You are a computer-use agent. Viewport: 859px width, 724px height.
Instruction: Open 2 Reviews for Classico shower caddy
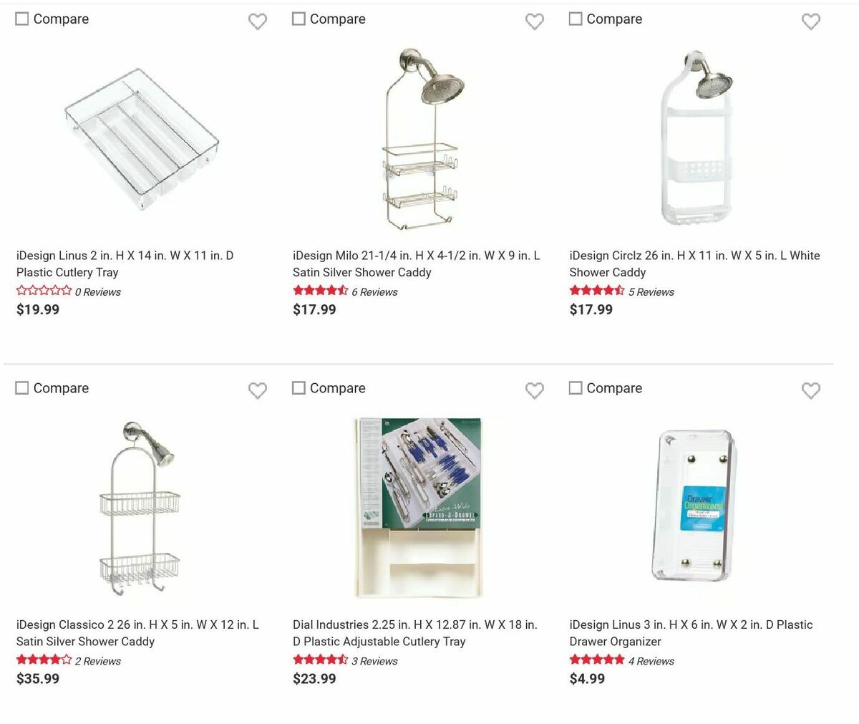[x=97, y=661]
